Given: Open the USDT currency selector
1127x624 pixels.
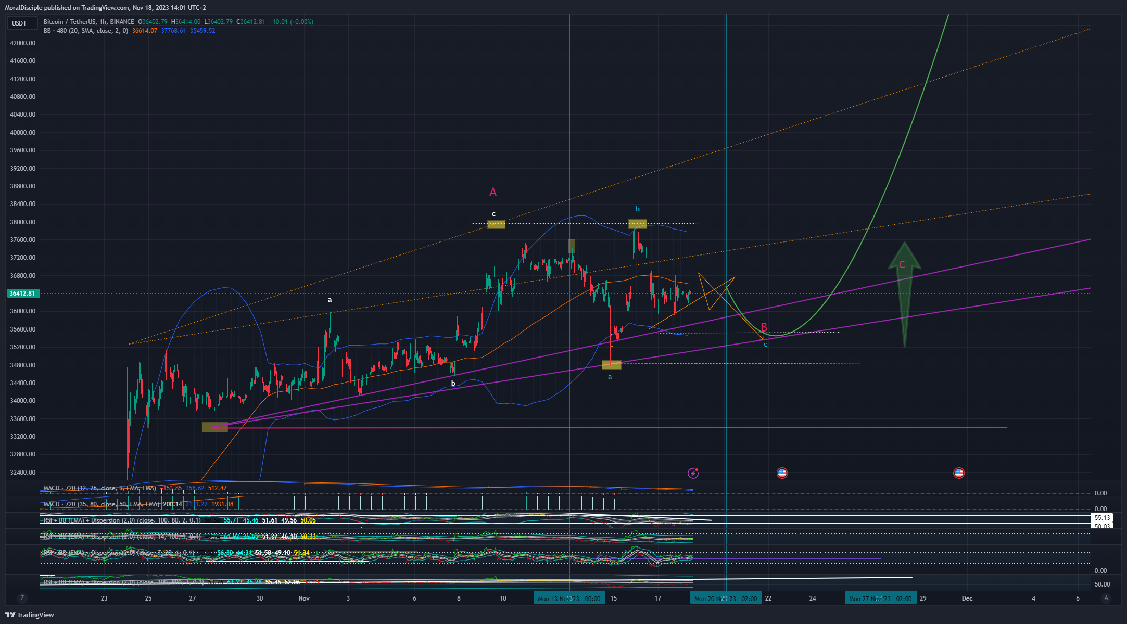Looking at the screenshot, I should tap(22, 23).
